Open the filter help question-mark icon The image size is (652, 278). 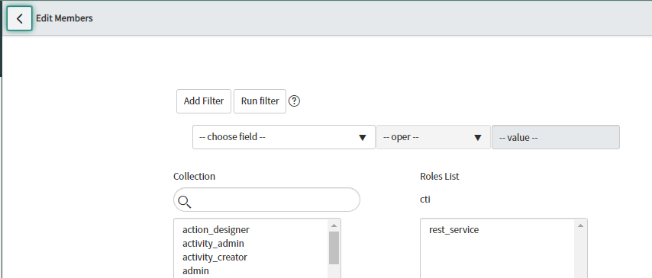click(x=294, y=101)
